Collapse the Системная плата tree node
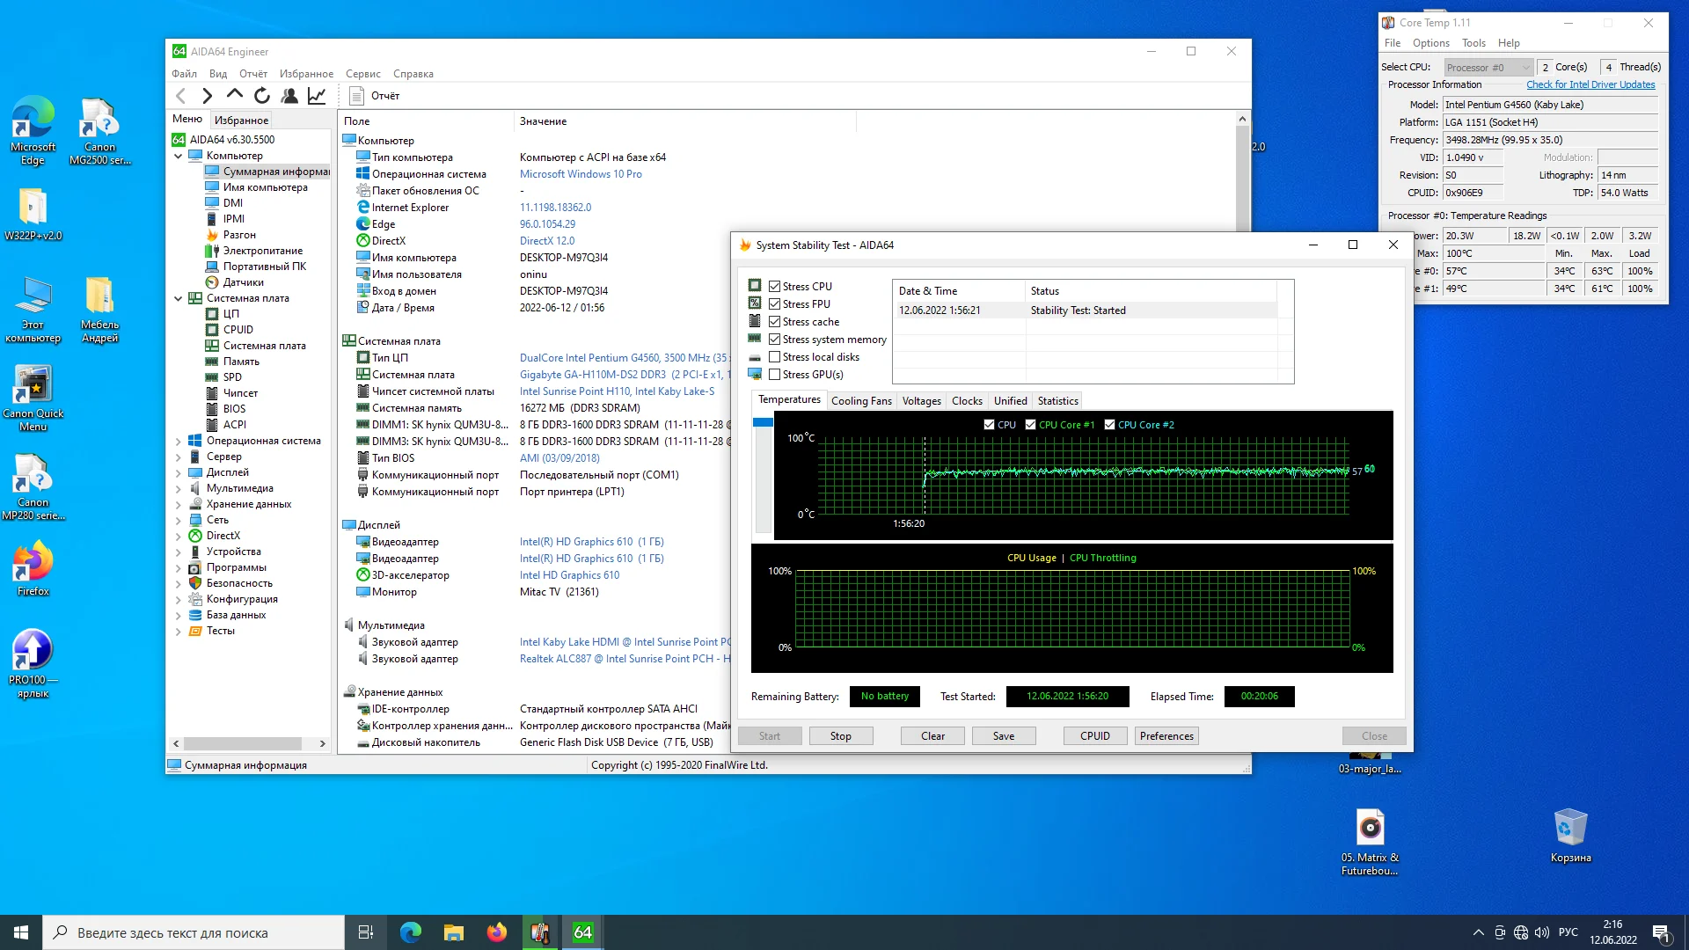Viewport: 1689px width, 950px height. pyautogui.click(x=179, y=298)
